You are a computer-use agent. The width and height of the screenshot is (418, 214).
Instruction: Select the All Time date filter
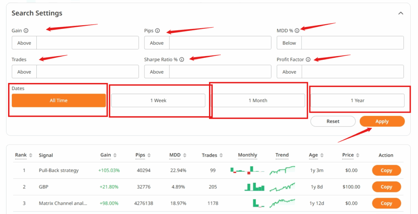pos(58,100)
